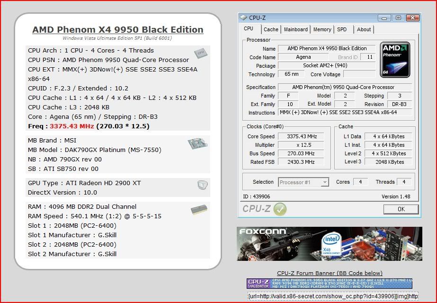Click the OK button in CPU-Z
Image resolution: width=437 pixels, height=303 pixels.
pos(401,209)
